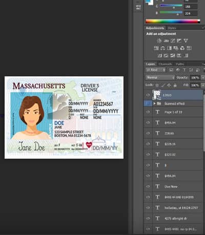Image resolution: width=205 pixels, height=235 pixels.
Task: Lock all with padlock icon
Action: (x=175, y=85)
